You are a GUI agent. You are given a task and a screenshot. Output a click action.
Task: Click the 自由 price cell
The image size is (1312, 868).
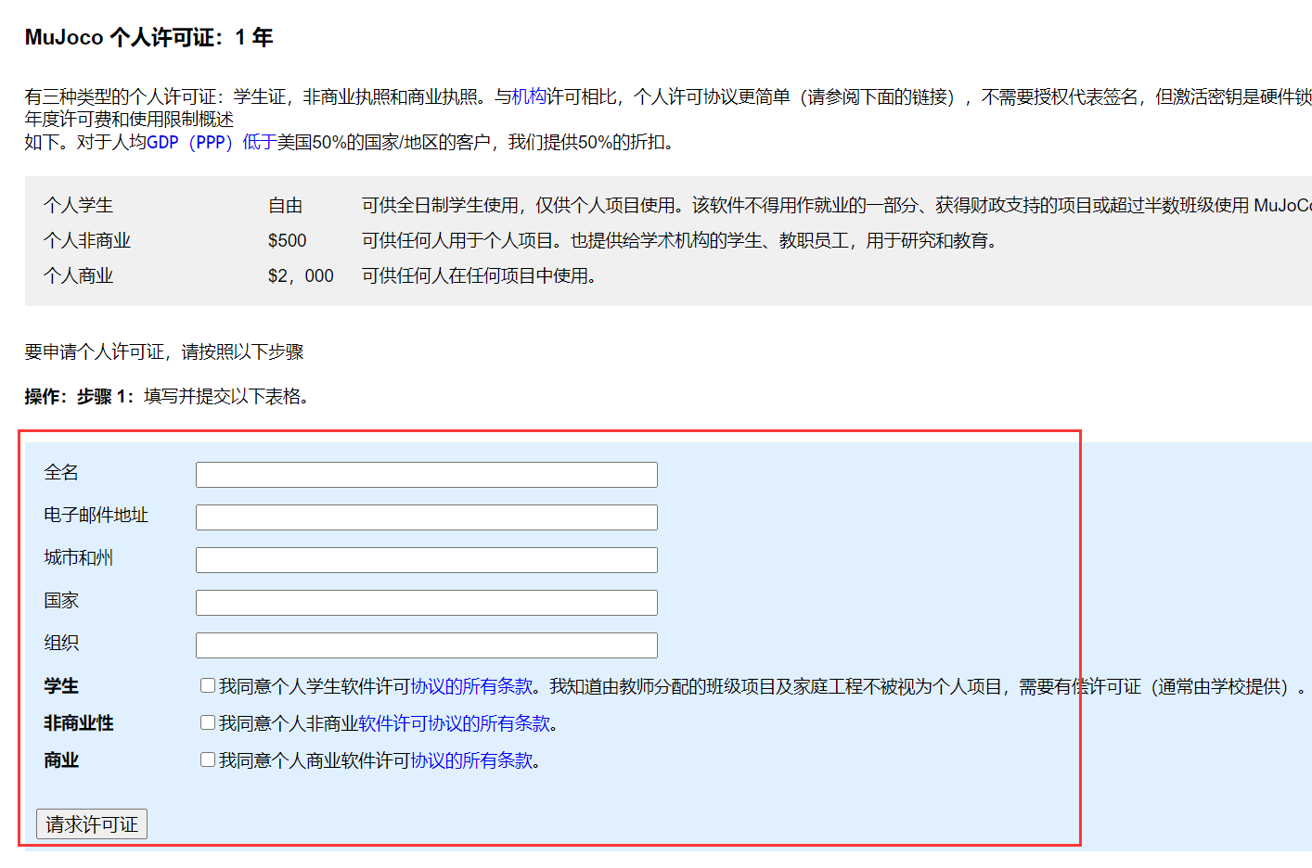(x=286, y=206)
